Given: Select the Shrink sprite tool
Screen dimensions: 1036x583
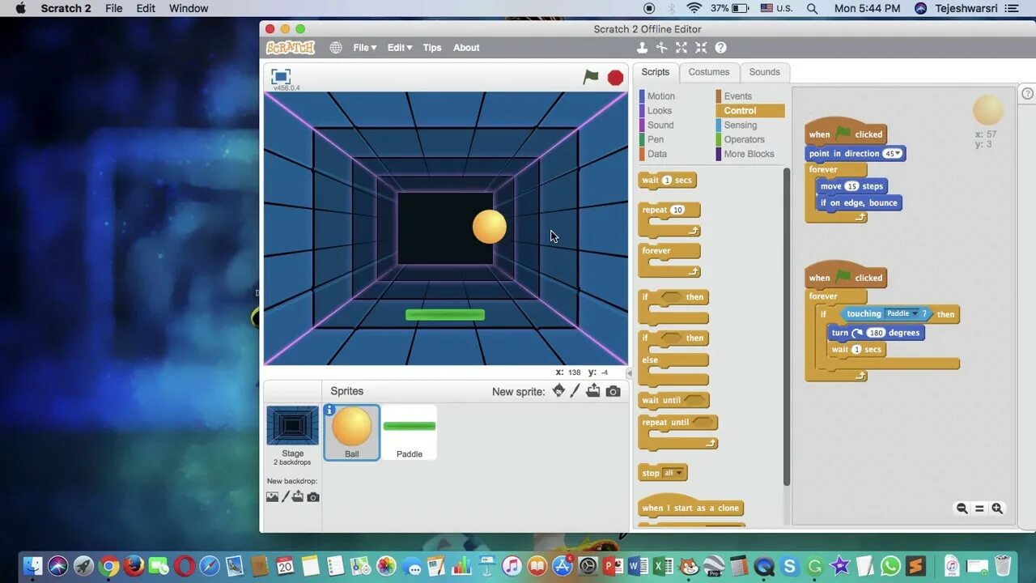Looking at the screenshot, I should [x=701, y=48].
